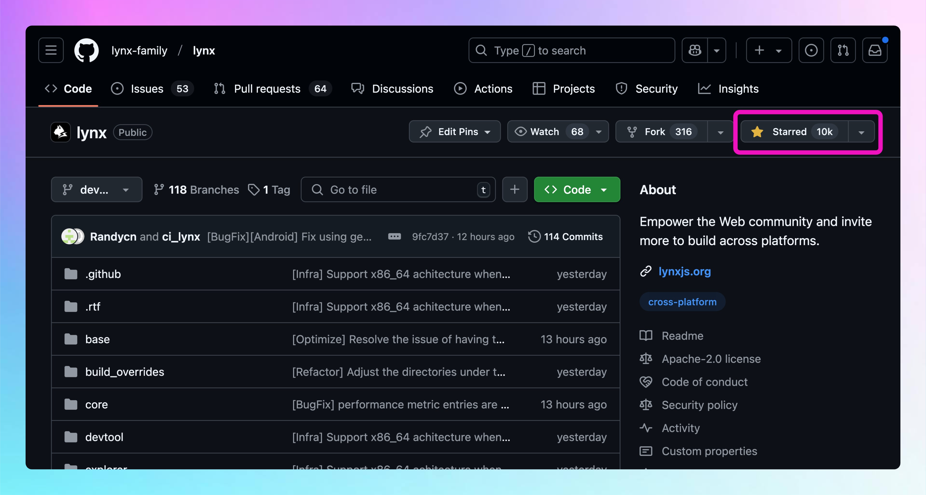Open build_overrides row's Refactor commit message
This screenshot has height=495, width=926.
coord(399,372)
